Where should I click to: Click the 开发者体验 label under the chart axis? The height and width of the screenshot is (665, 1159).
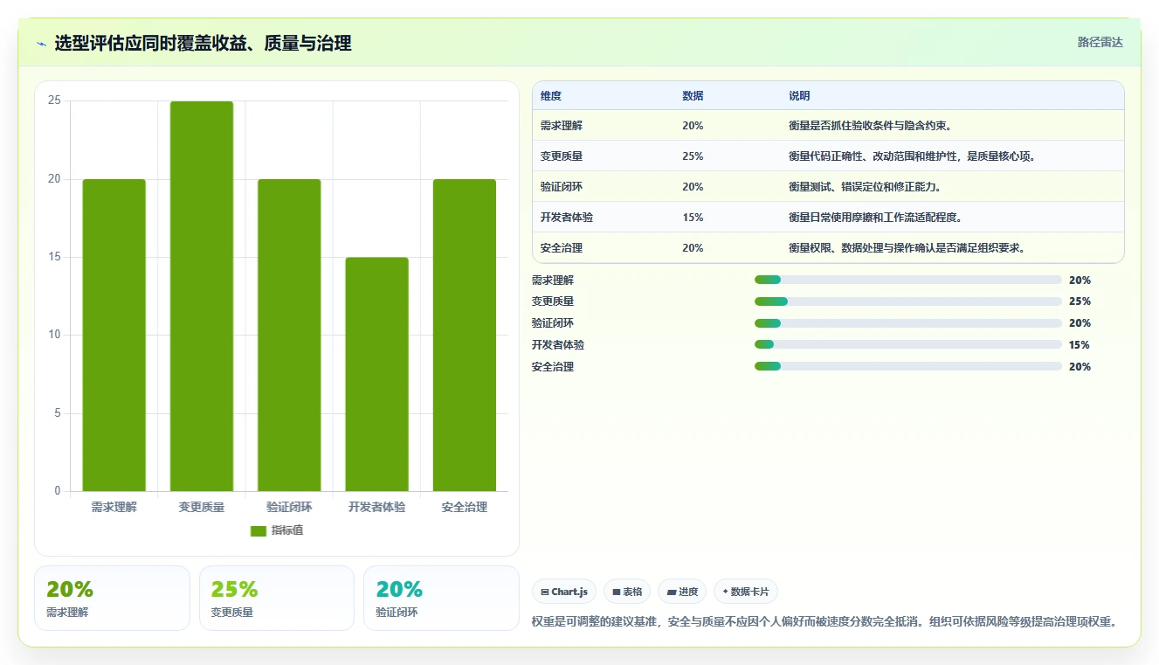376,507
